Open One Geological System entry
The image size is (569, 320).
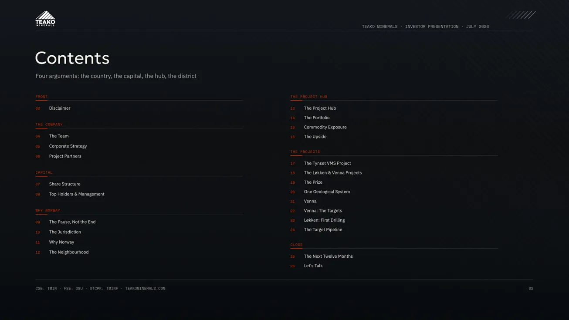(327, 192)
